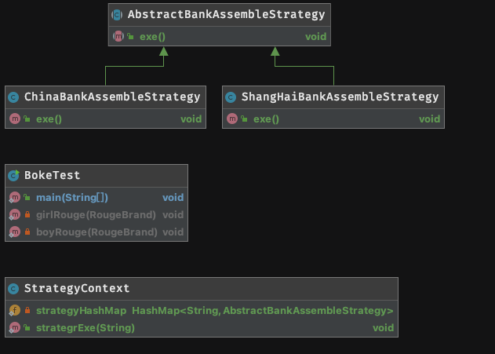Click the inheritance arrowhead from ShangHaiBankAssembleStrategy
The image size is (495, 354).
[x=275, y=52]
